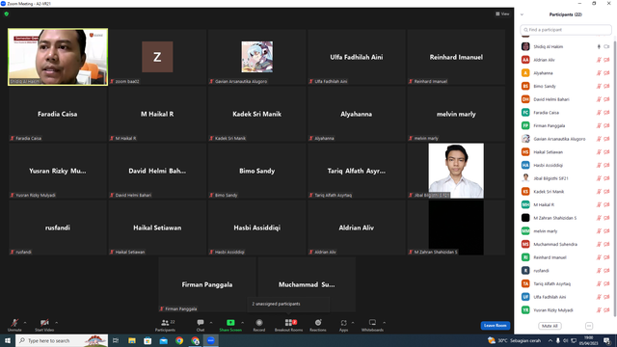Image resolution: width=617 pixels, height=347 pixels.
Task: Open Windows Start menu
Action: 7,340
